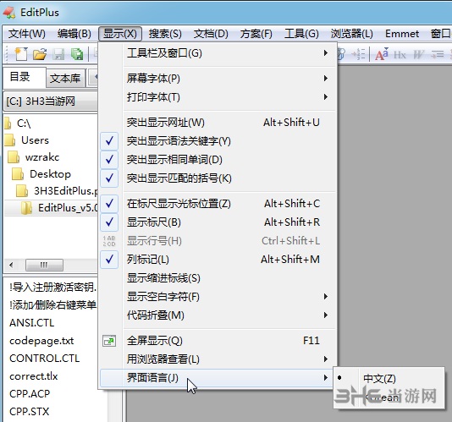The image size is (452, 422).
Task: Expand 显示空白字符(F) submenu
Action: point(218,296)
